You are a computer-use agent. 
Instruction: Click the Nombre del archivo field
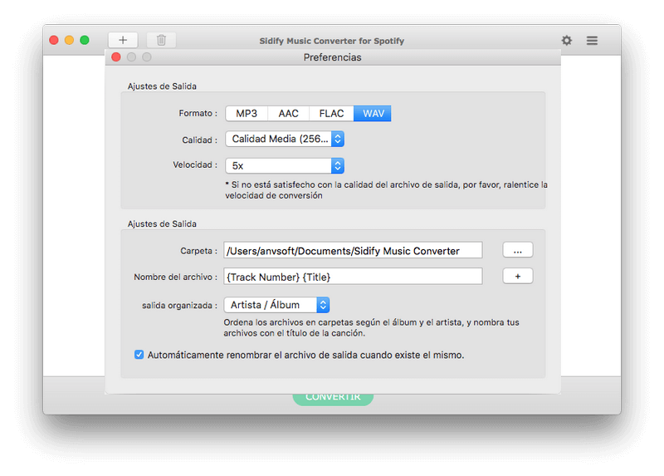coord(353,277)
